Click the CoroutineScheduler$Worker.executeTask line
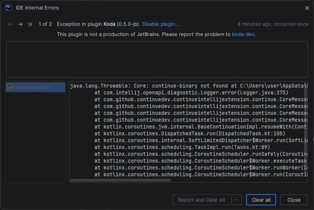Image resolution: width=314 pixels, height=210 pixels. pyautogui.click(x=201, y=161)
